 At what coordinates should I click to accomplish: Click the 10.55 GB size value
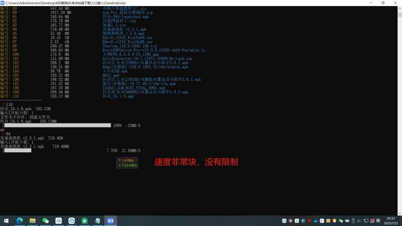point(59,38)
